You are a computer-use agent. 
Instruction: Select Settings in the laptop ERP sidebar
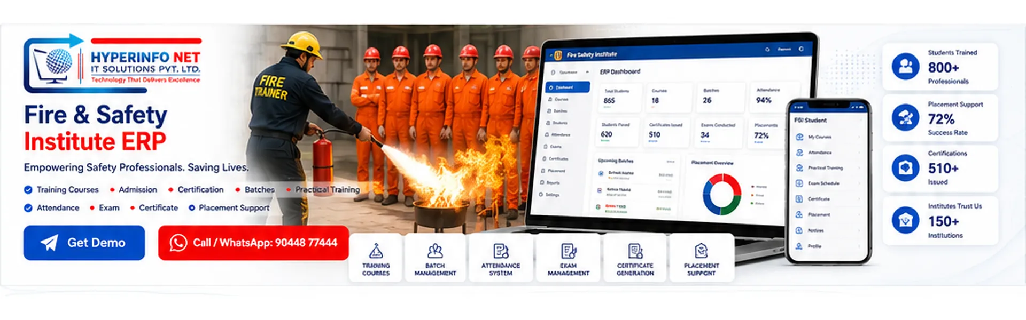click(x=550, y=195)
